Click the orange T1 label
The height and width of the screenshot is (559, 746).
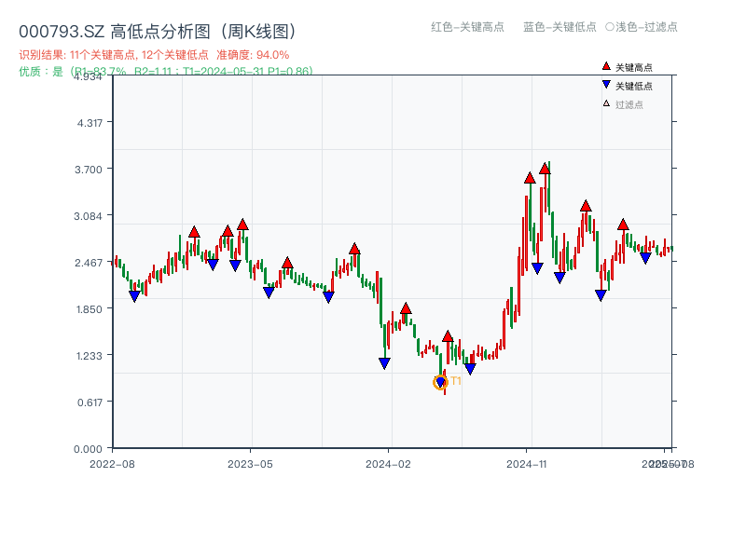[x=456, y=381]
